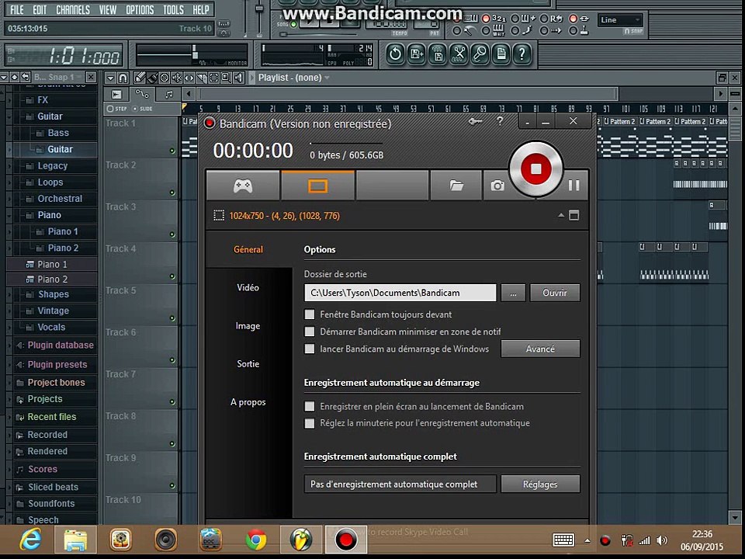The width and height of the screenshot is (745, 559).
Task: Open the browser options dropdown arrow
Action: click(x=4, y=77)
